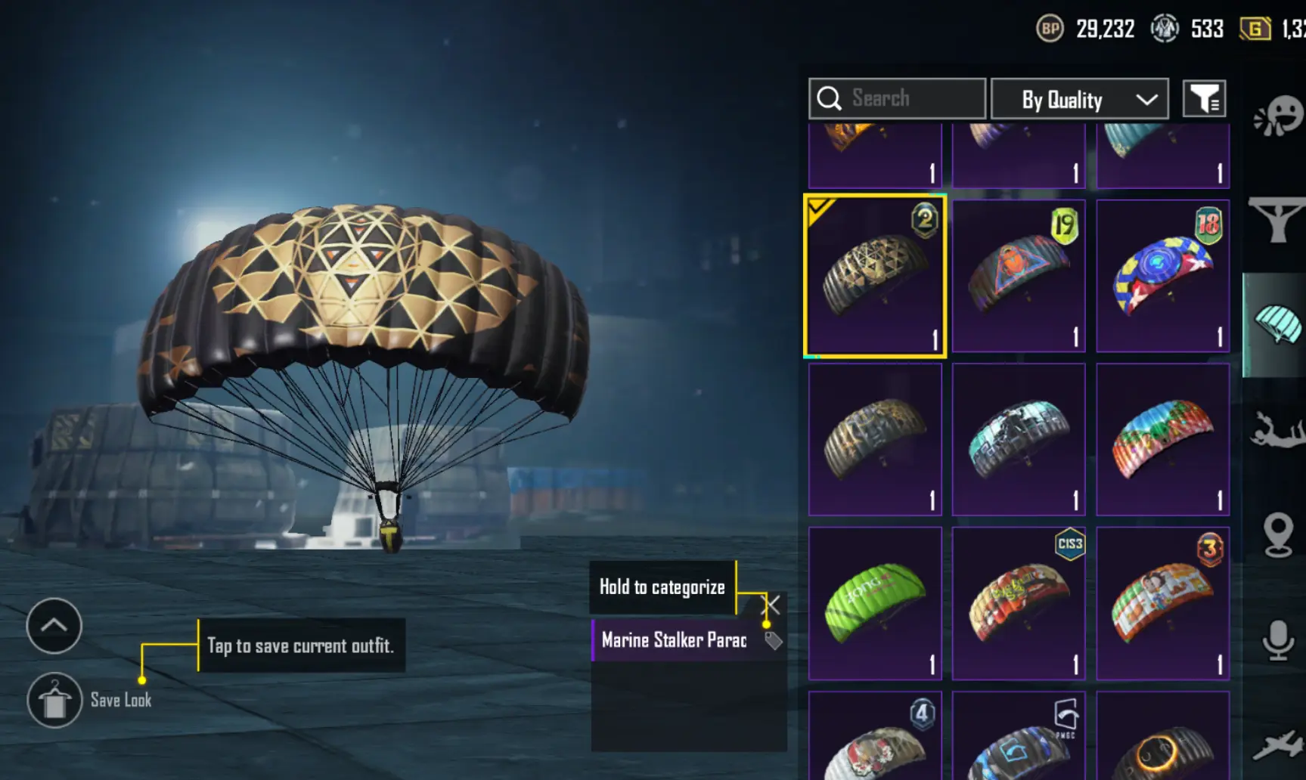This screenshot has width=1306, height=780.
Task: Open the glider category icon in the sidebar
Action: [x=1277, y=219]
